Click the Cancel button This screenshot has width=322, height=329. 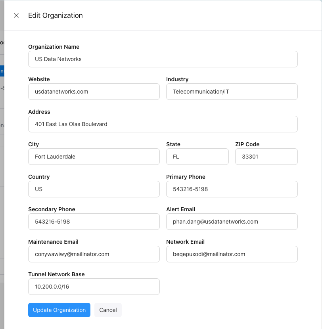108,310
